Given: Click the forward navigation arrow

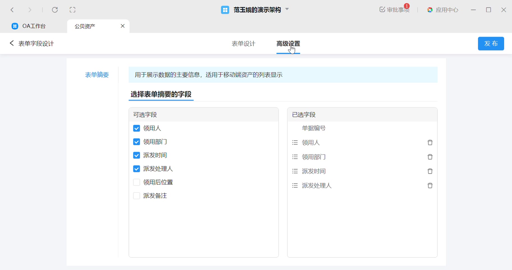Looking at the screenshot, I should point(30,10).
